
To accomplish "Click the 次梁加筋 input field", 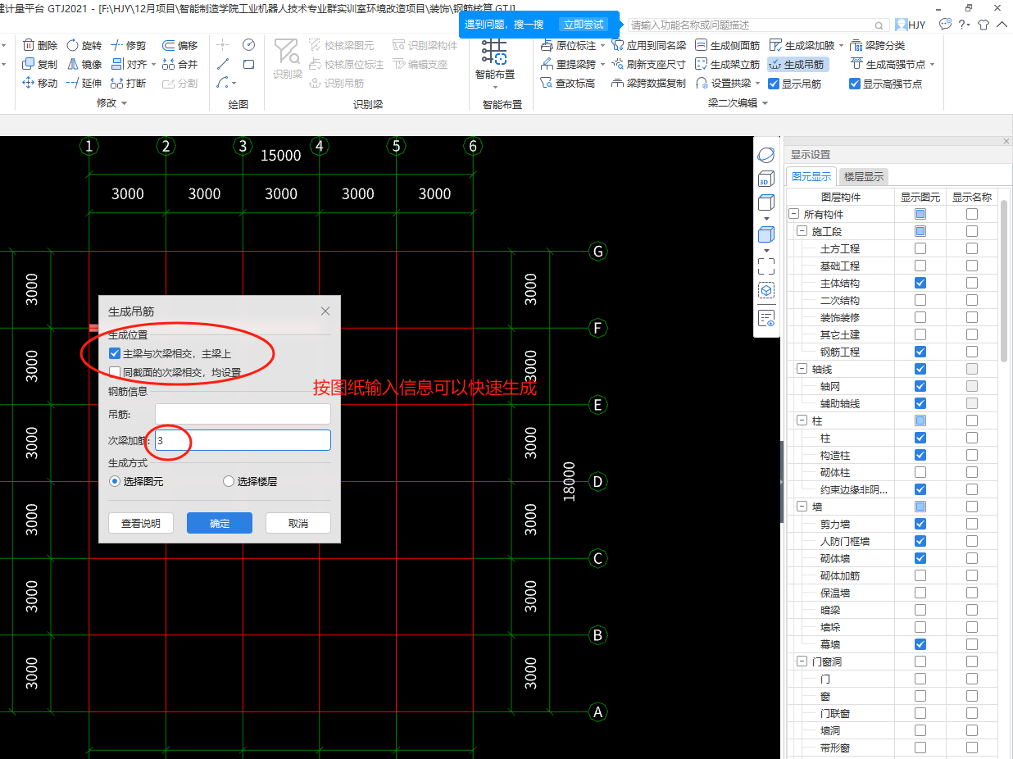I will point(243,440).
